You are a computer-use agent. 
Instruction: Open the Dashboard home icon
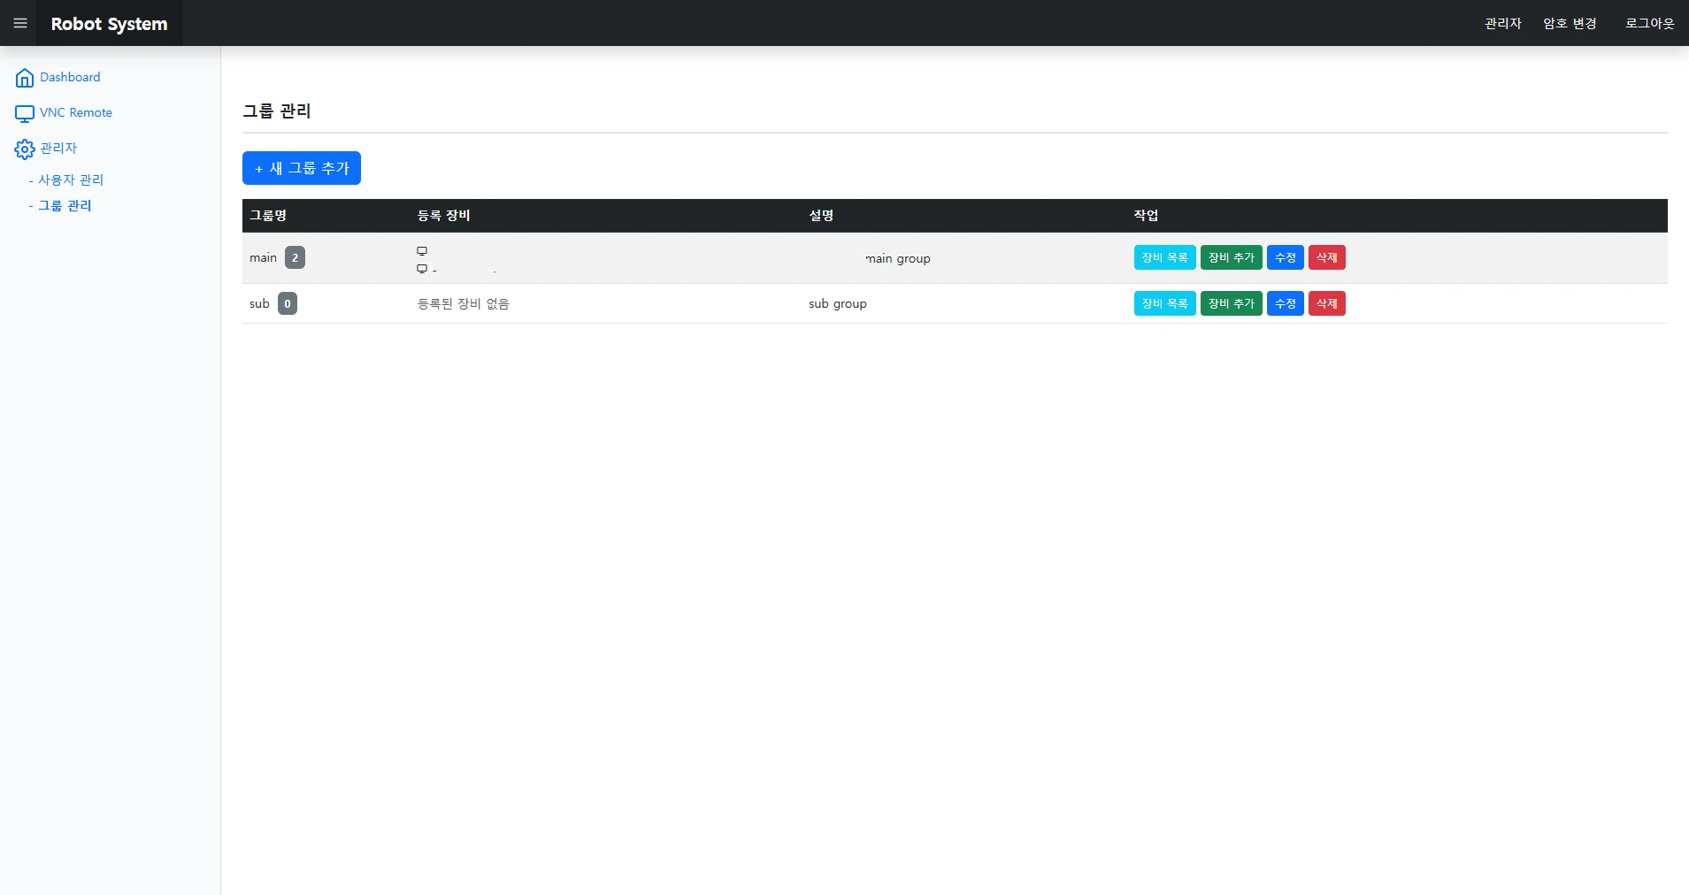[25, 78]
